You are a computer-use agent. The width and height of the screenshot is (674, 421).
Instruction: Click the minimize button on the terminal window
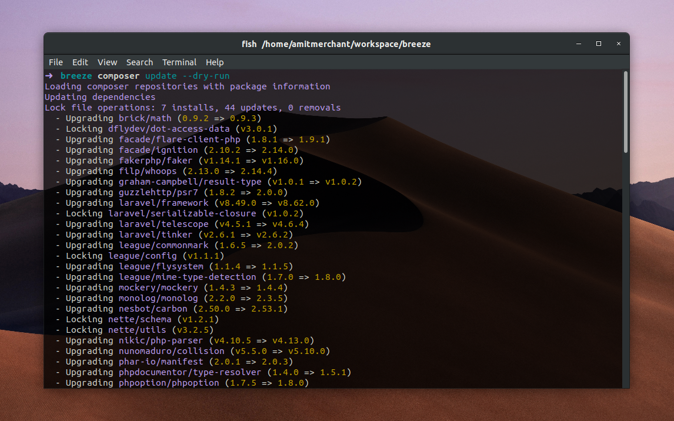click(x=578, y=44)
